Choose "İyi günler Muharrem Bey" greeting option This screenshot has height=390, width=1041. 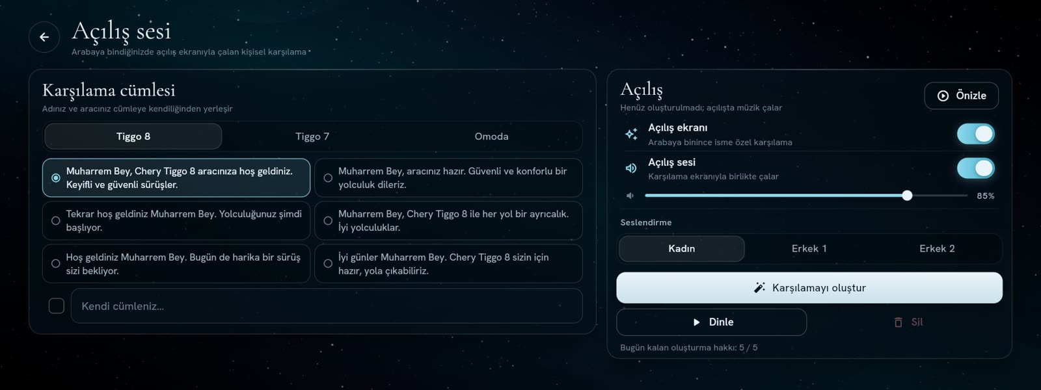click(448, 263)
